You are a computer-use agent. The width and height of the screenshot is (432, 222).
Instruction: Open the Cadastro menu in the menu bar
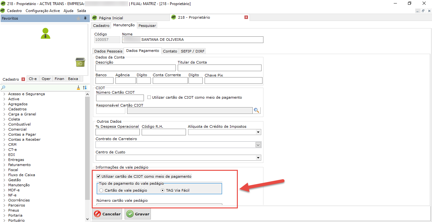[x=14, y=10]
